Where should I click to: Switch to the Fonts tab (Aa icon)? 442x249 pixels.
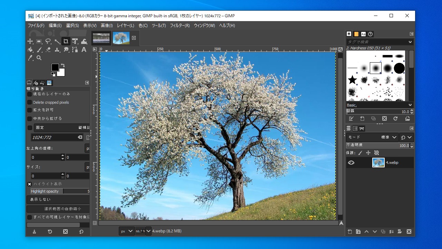point(363,34)
